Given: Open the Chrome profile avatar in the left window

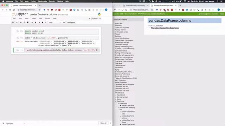Looking at the screenshot, I should tap(106, 10).
